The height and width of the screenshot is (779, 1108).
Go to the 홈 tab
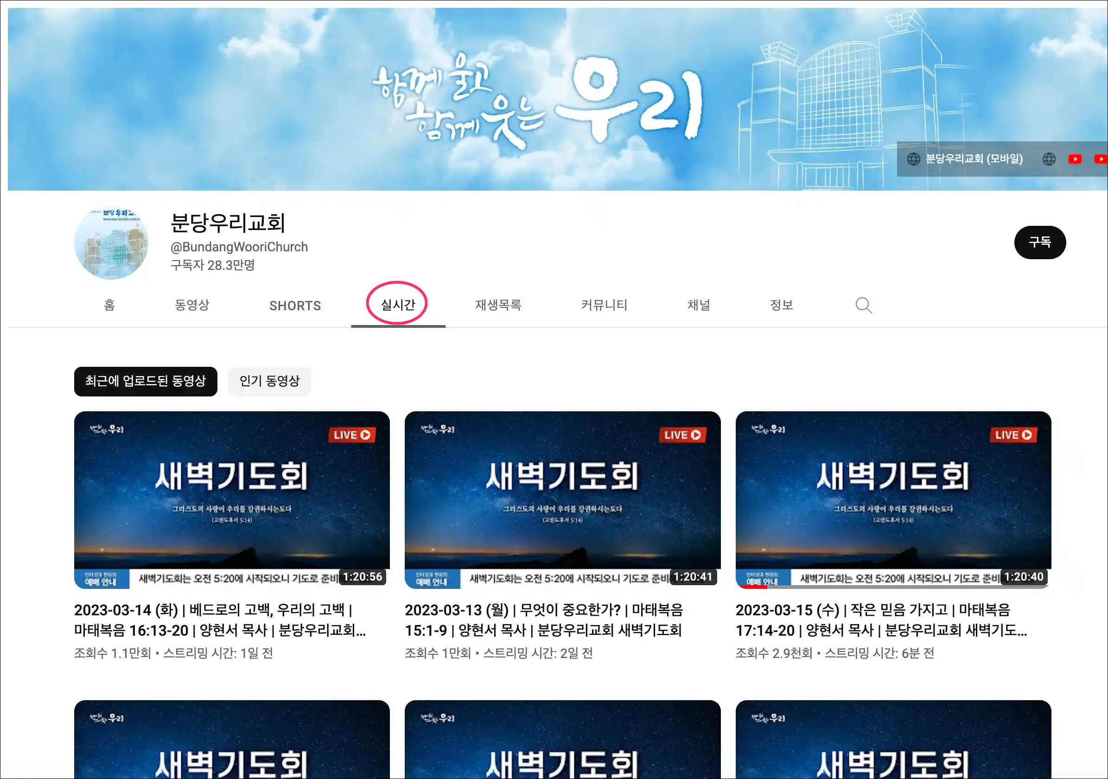tap(109, 305)
